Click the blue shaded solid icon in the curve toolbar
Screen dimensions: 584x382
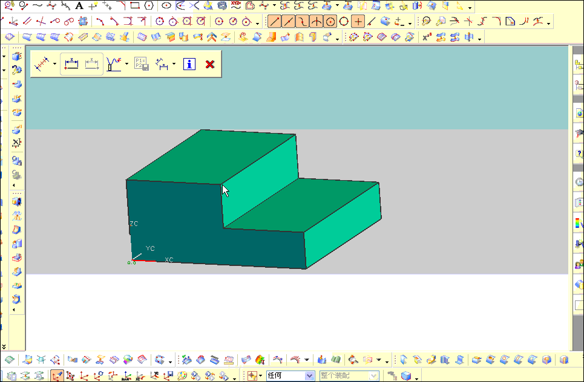pyautogui.click(x=386, y=21)
